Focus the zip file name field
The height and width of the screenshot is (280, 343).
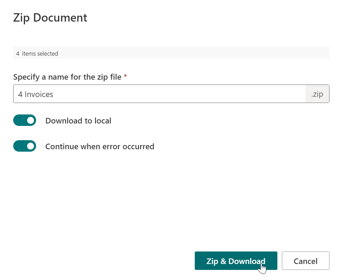tap(159, 94)
